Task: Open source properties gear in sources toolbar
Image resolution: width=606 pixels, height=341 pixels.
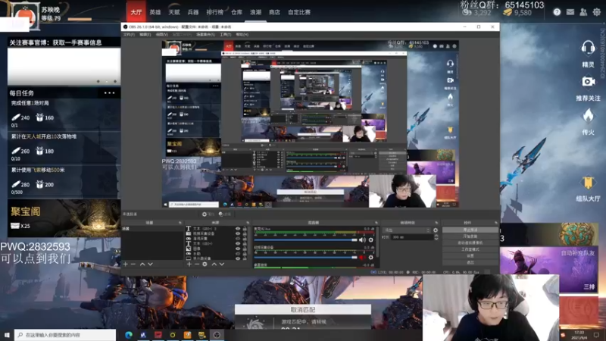Action: point(205,264)
